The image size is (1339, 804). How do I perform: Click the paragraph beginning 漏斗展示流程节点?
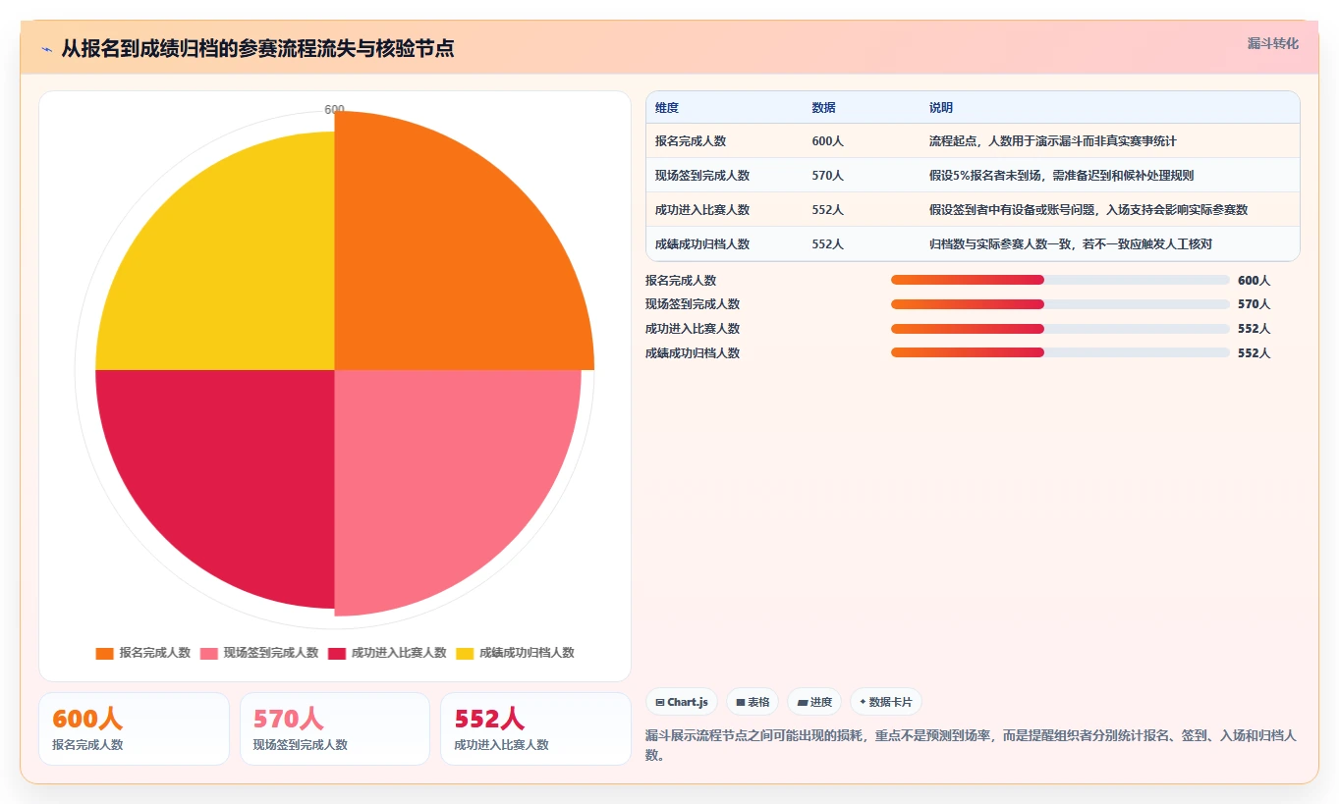tap(972, 745)
